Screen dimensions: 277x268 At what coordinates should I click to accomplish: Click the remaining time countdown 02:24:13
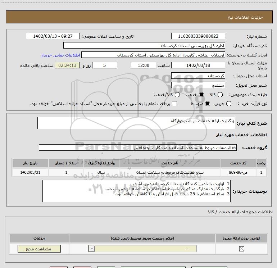[x=67, y=65]
